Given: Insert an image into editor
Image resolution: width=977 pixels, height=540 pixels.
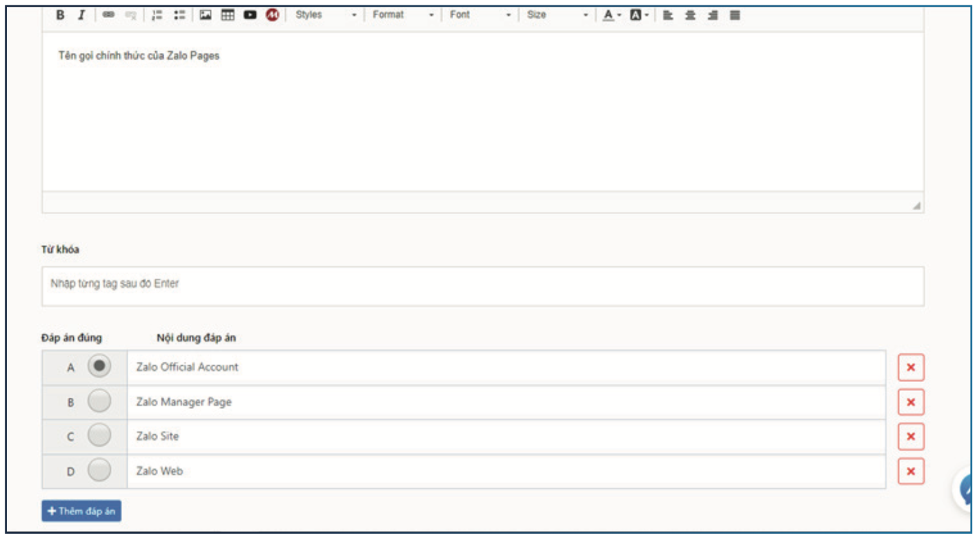Looking at the screenshot, I should pos(206,15).
